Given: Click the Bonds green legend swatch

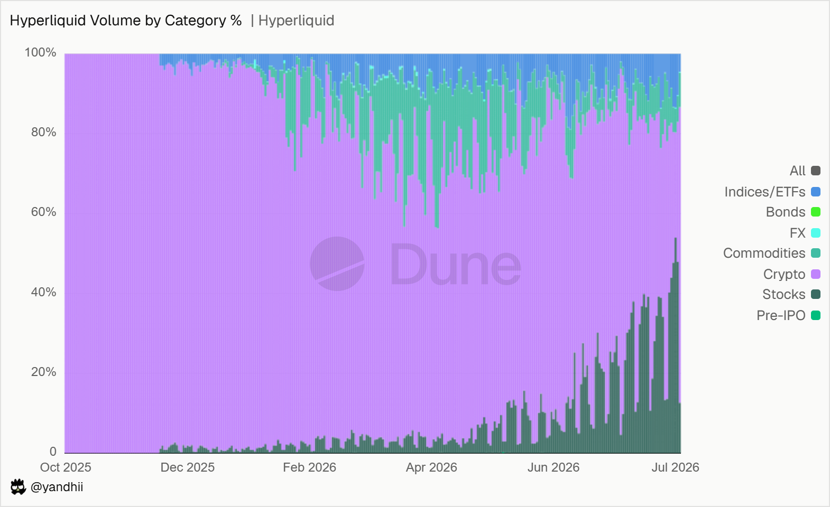Looking at the screenshot, I should [816, 212].
